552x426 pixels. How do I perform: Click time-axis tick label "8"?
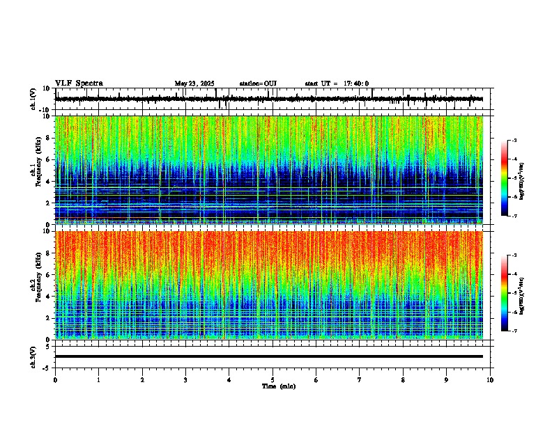point(403,380)
